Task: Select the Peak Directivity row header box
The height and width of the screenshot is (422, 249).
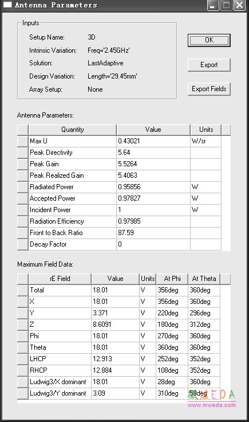Action: 22,153
